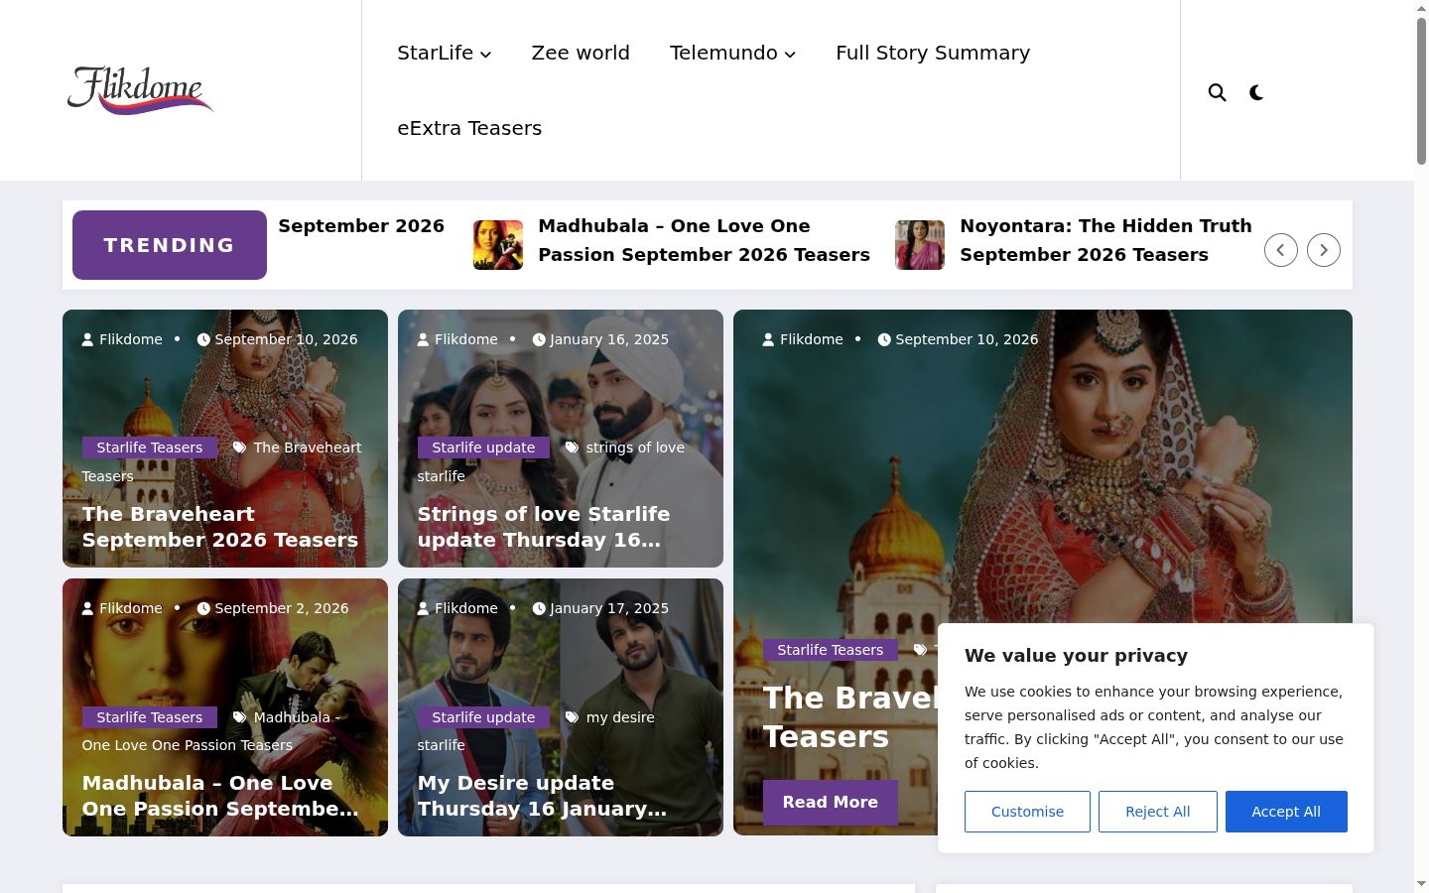Open the eExtra Teasers menu item
The image size is (1429, 893).
(469, 128)
